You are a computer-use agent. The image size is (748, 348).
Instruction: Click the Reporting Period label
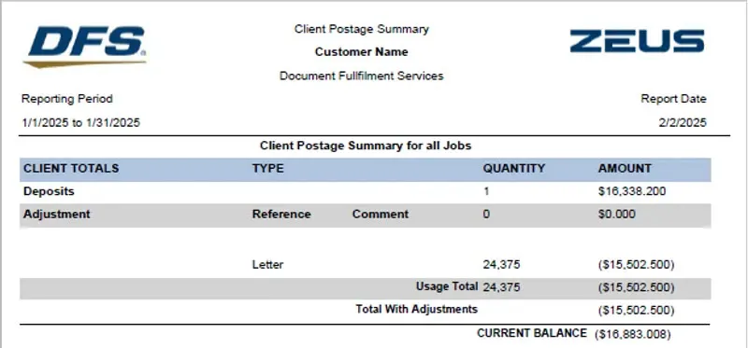(67, 99)
